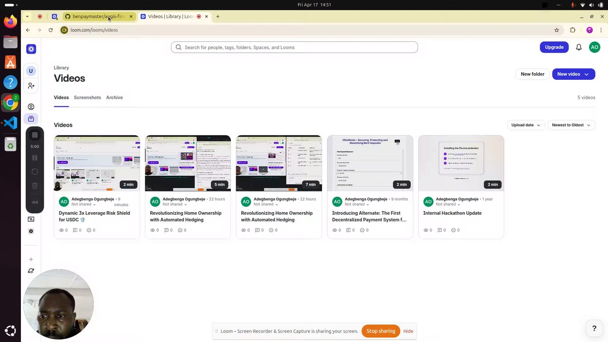This screenshot has height=342, width=608.
Task: View site information icon in address bar
Action: pos(64,30)
